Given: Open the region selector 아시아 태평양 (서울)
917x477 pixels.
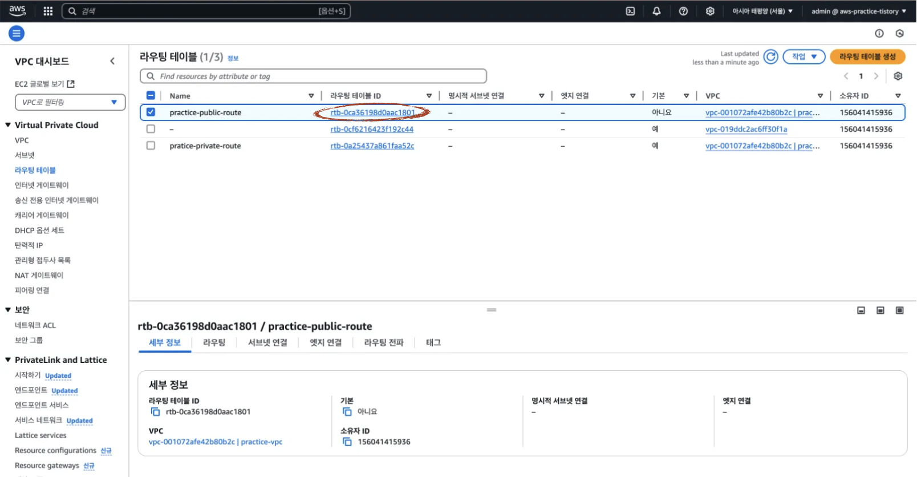Looking at the screenshot, I should pos(762,11).
